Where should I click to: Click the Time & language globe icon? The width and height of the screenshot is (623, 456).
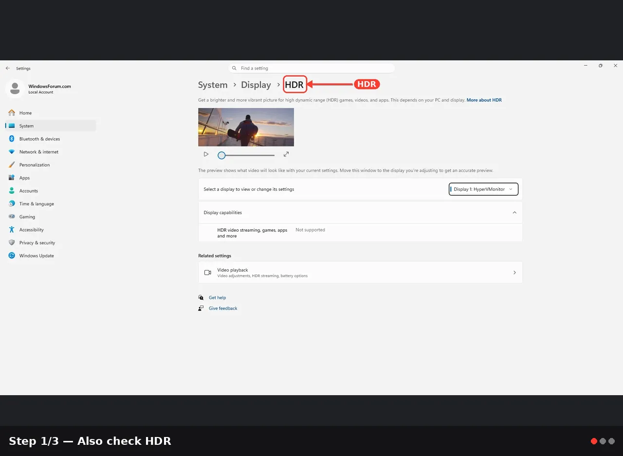click(12, 203)
